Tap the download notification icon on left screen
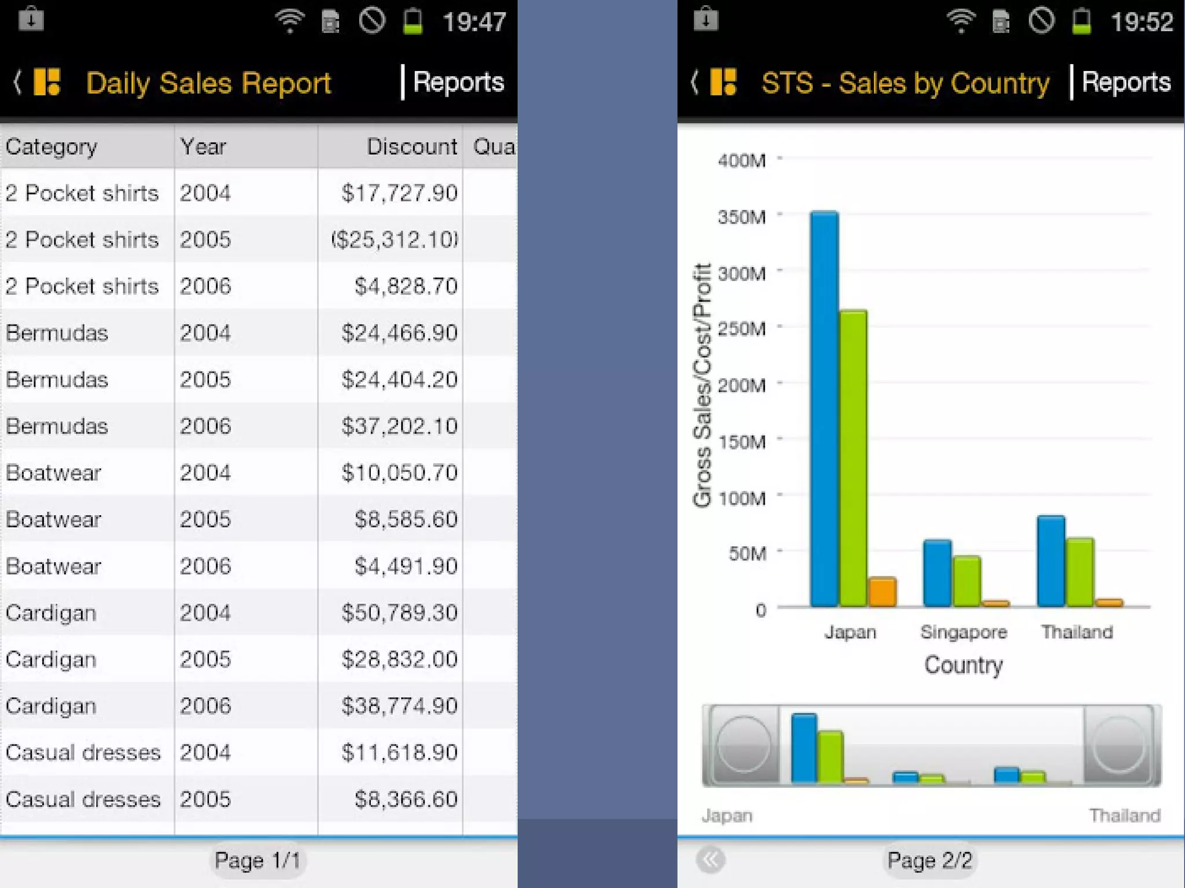This screenshot has width=1185, height=888. 31,20
